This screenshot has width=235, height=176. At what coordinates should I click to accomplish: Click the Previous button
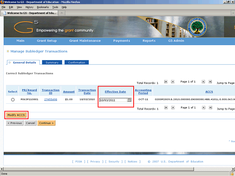[x=15, y=123]
